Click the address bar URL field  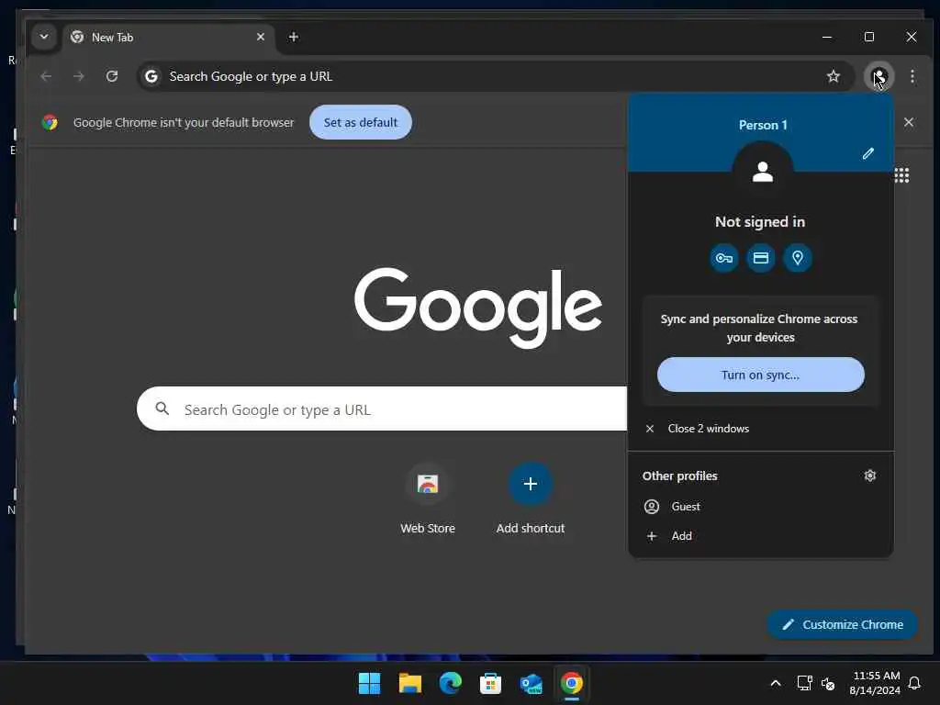[495, 76]
